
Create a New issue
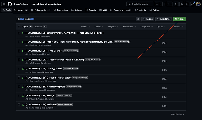pos(179,19)
